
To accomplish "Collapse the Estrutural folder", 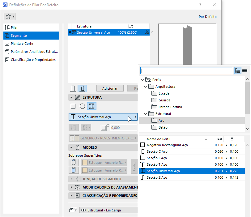I will click(145, 114).
